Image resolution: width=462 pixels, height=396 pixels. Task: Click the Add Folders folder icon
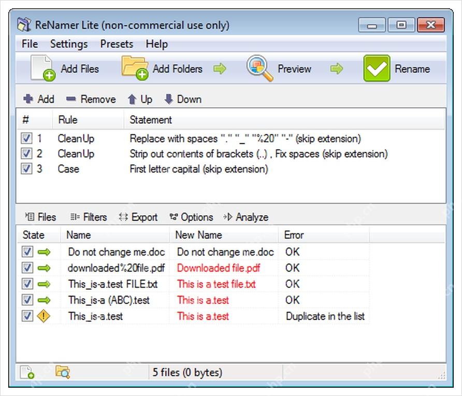click(x=135, y=68)
